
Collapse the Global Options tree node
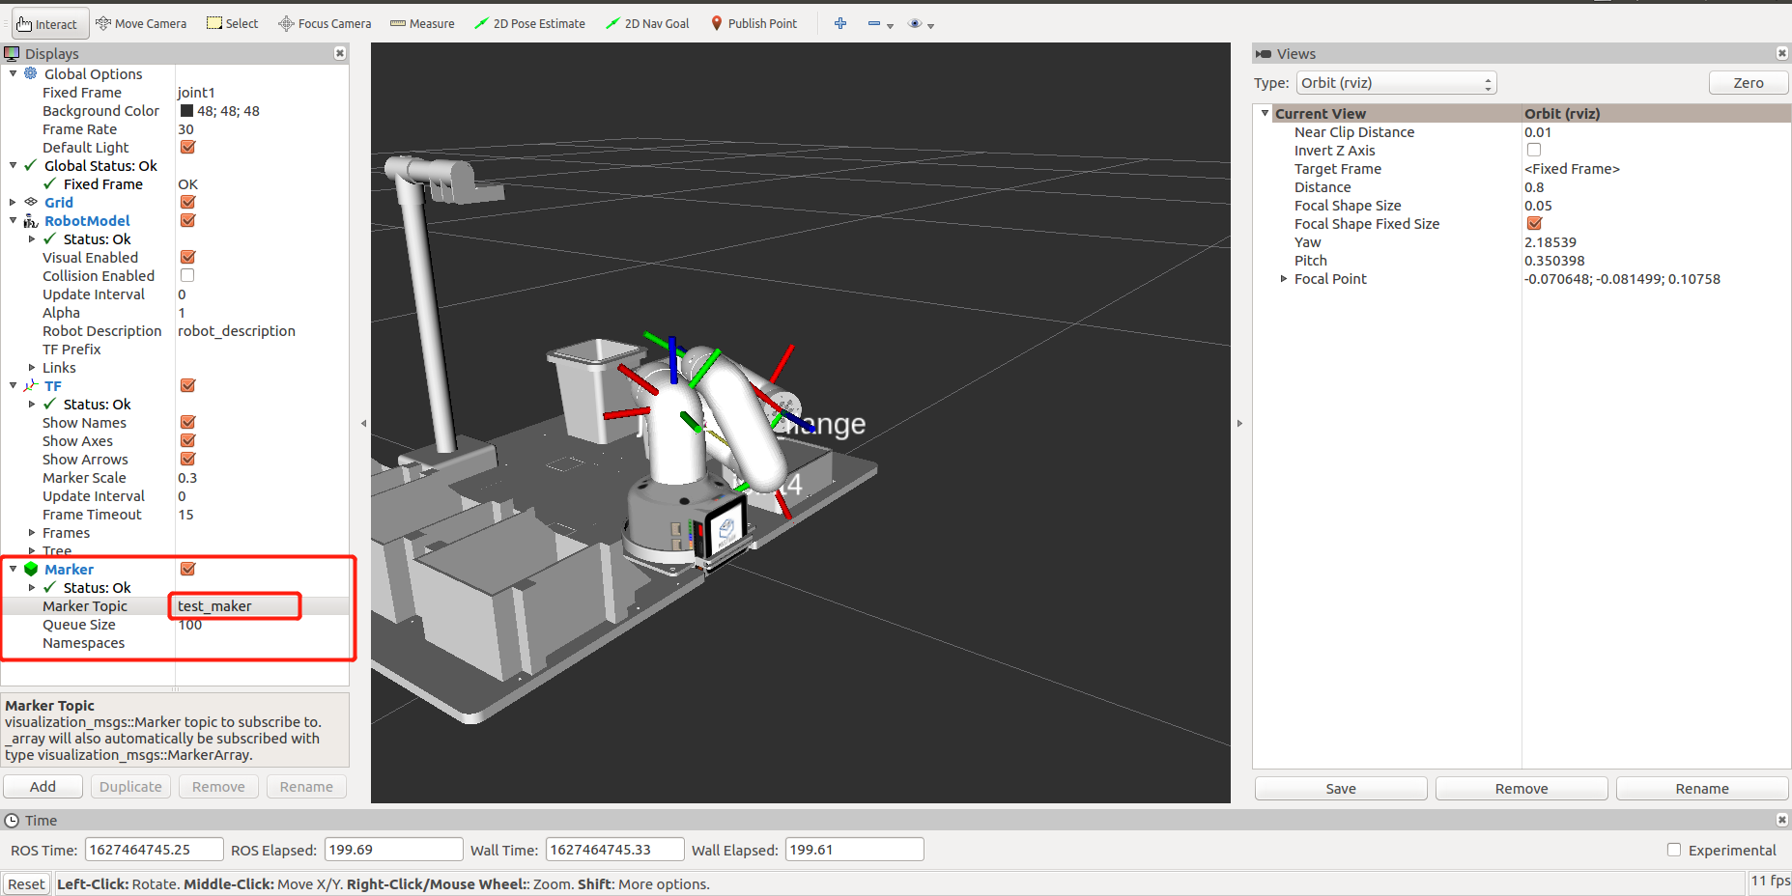point(13,73)
